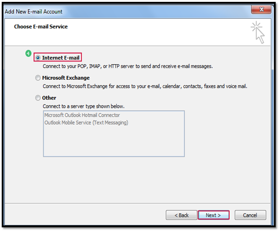Pick Outlook Mobile Service (Text Messaging) entry

tap(86, 123)
